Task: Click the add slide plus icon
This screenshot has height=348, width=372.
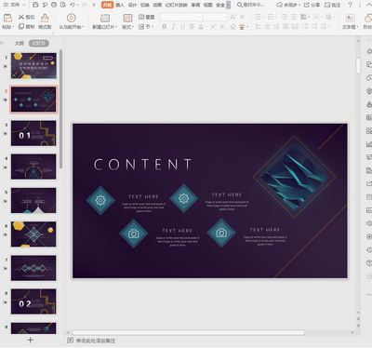Action: point(30,340)
